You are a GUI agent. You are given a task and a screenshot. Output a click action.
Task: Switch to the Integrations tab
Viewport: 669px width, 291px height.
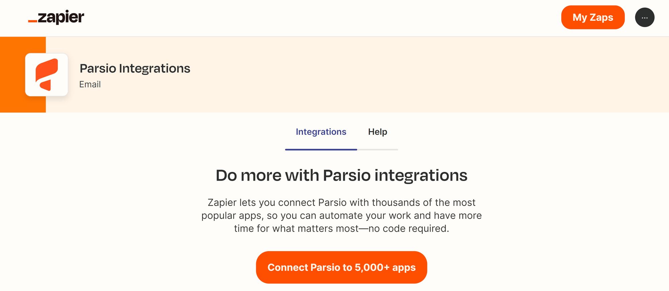coord(321,132)
